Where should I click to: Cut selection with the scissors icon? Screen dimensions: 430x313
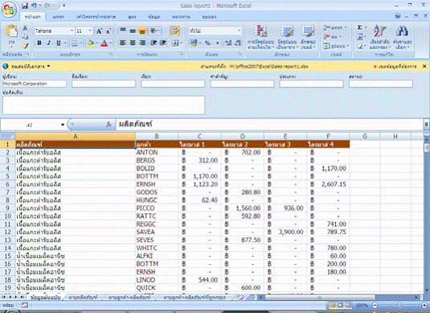tap(25, 27)
